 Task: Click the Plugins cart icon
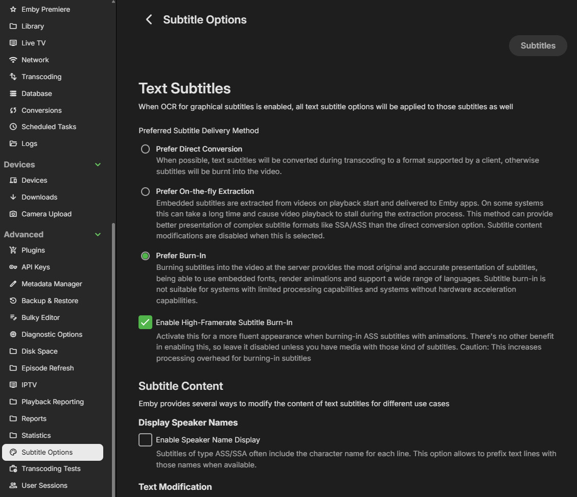coord(13,250)
